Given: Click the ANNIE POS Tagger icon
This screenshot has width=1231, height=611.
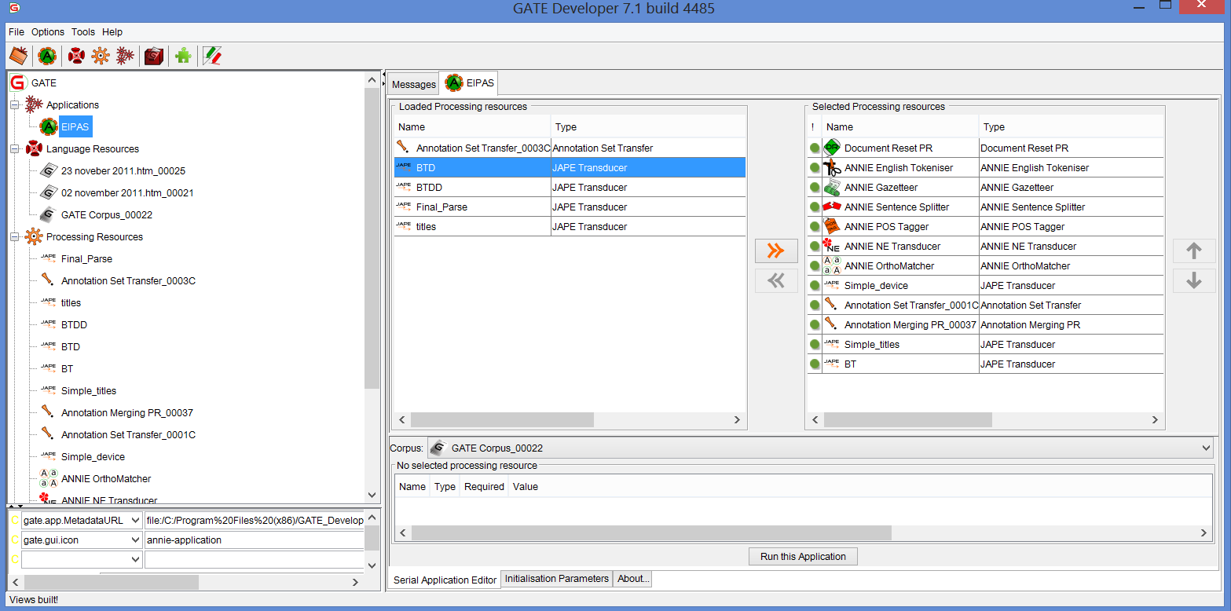Looking at the screenshot, I should point(832,226).
